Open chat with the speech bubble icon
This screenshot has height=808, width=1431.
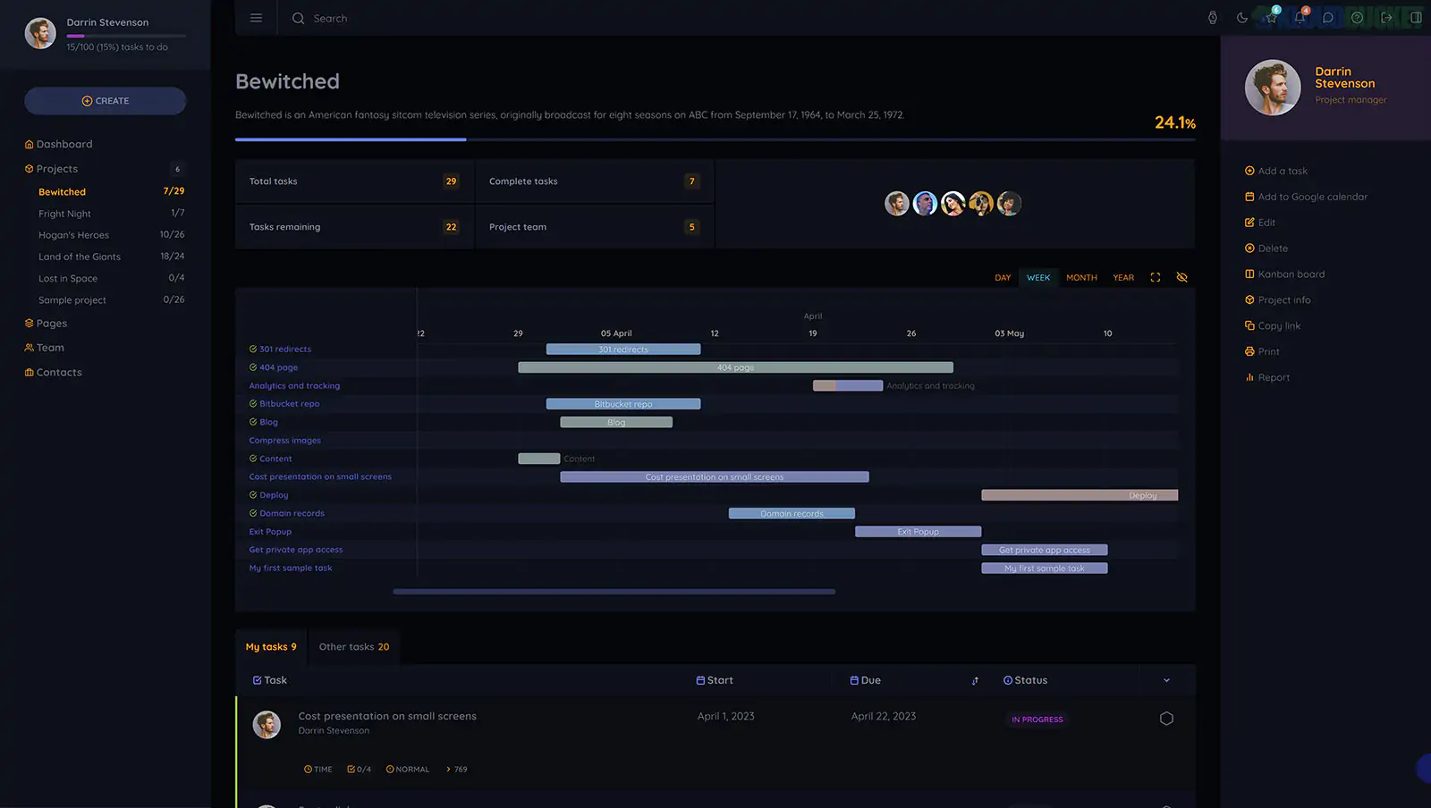point(1328,17)
